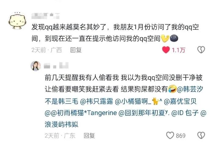Viewport: 211px width, 143px height.
Task: Reply to the Guangdong comment
Action: tap(89, 135)
